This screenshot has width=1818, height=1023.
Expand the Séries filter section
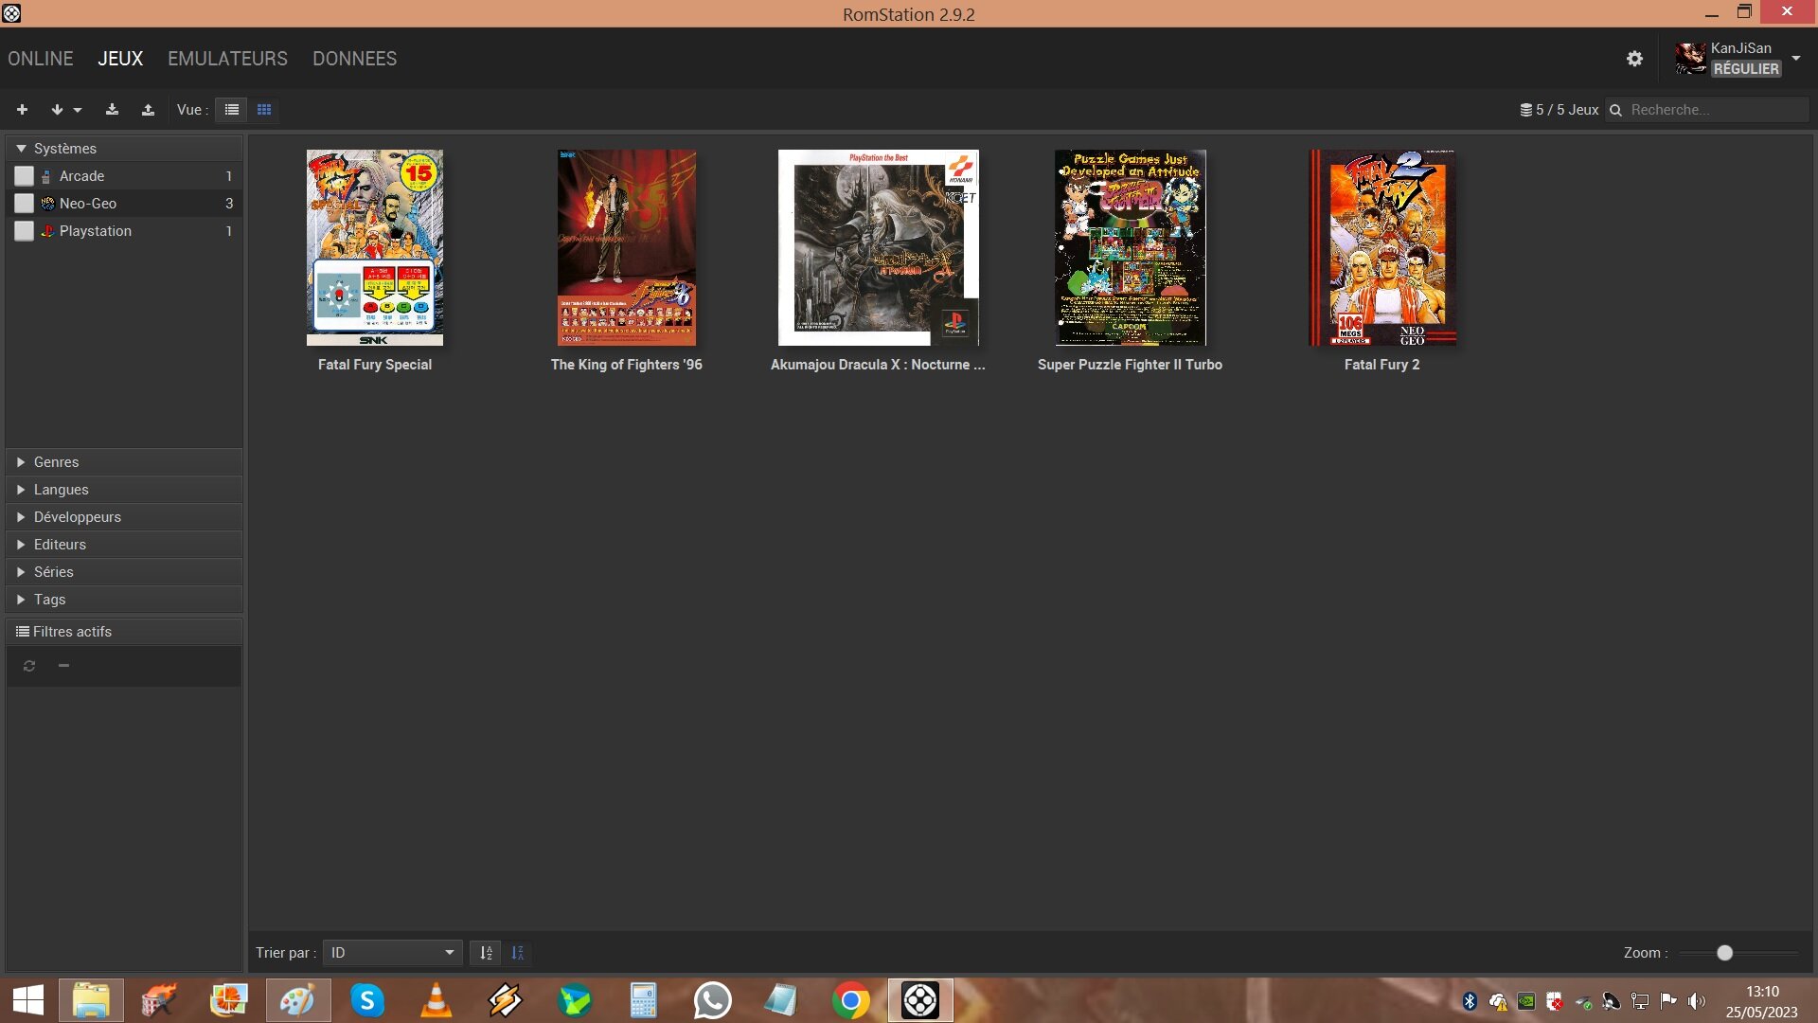pos(124,572)
